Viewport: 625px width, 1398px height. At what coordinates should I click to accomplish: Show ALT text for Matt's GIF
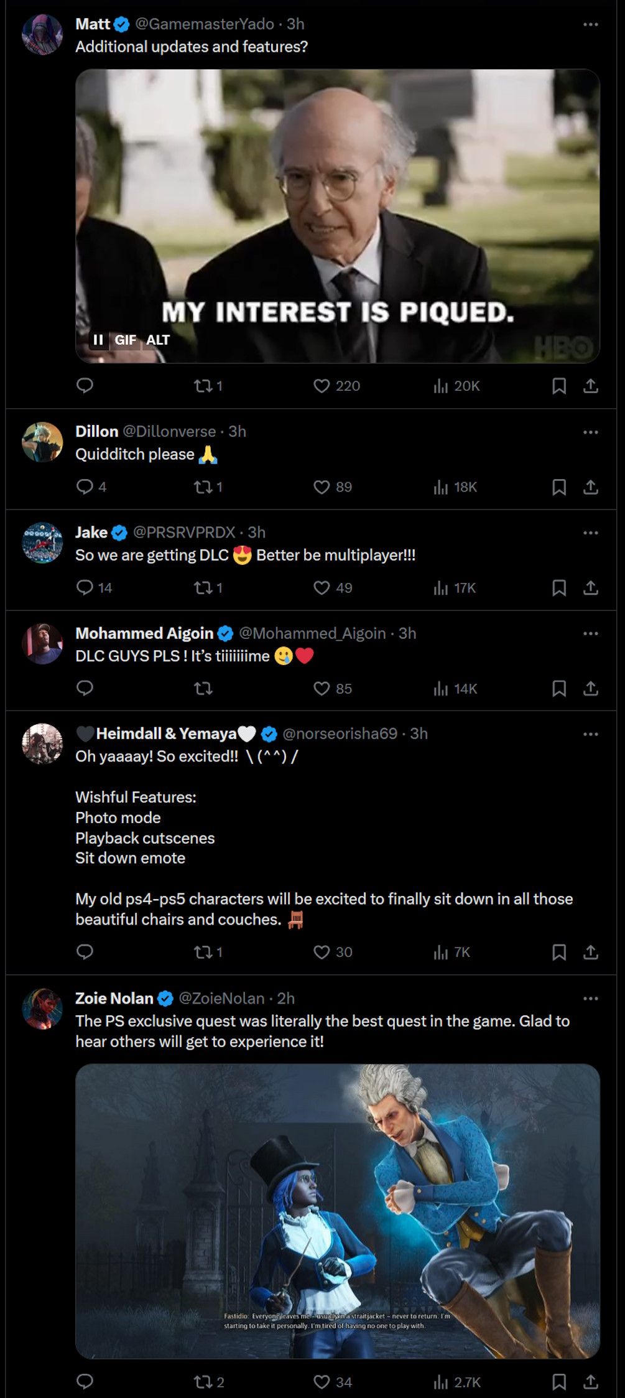coord(158,340)
